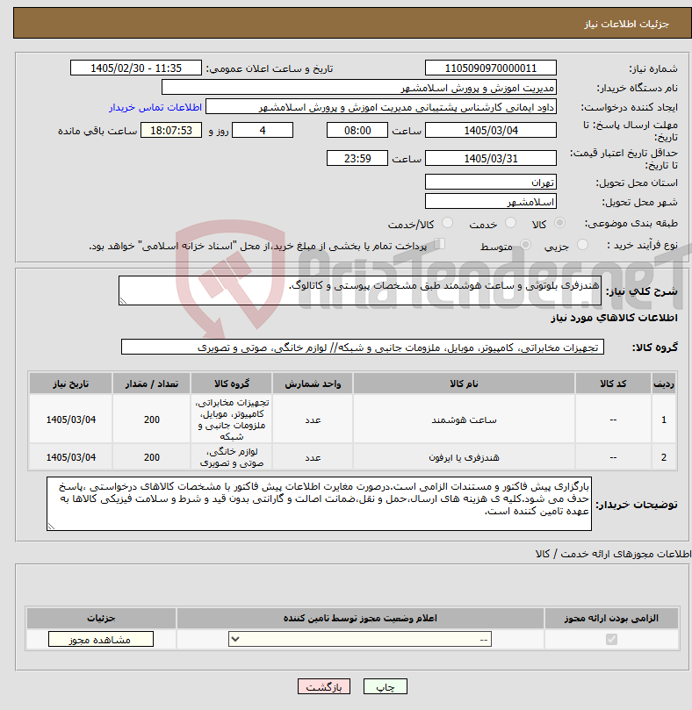Select the ساعت هوشمند table row
The image size is (692, 710).
352,420
